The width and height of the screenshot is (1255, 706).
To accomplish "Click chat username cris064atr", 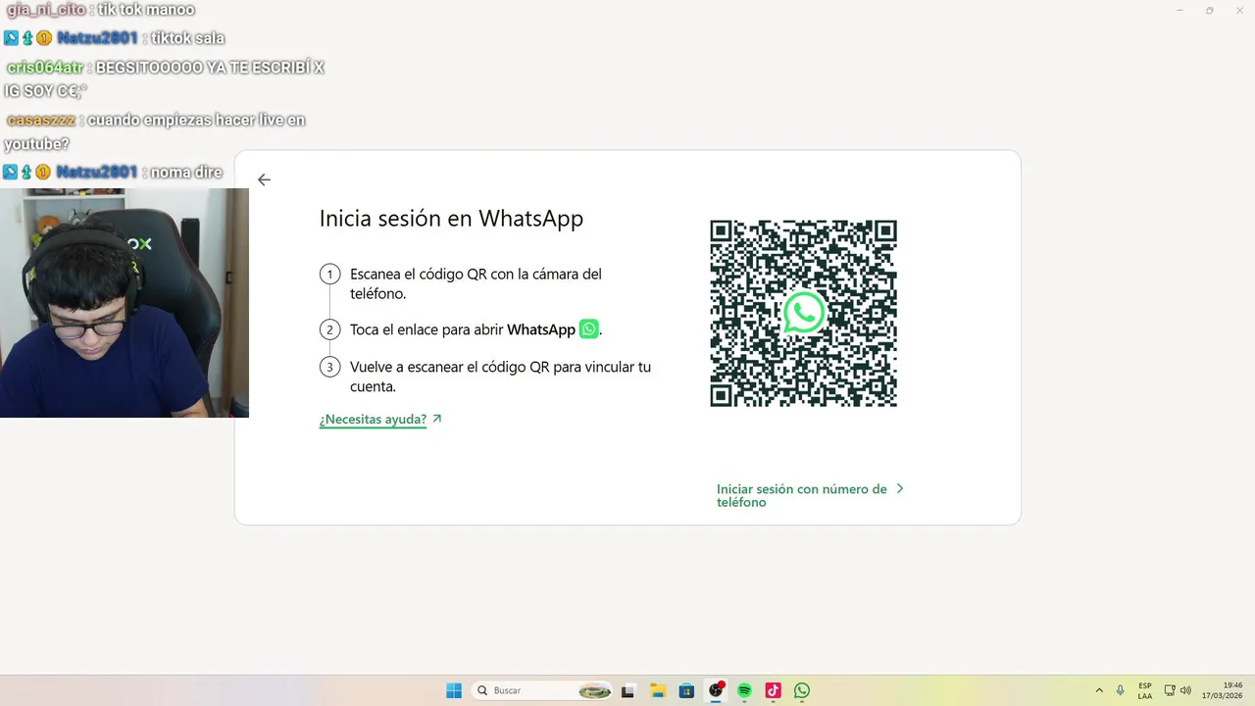I will tap(45, 68).
